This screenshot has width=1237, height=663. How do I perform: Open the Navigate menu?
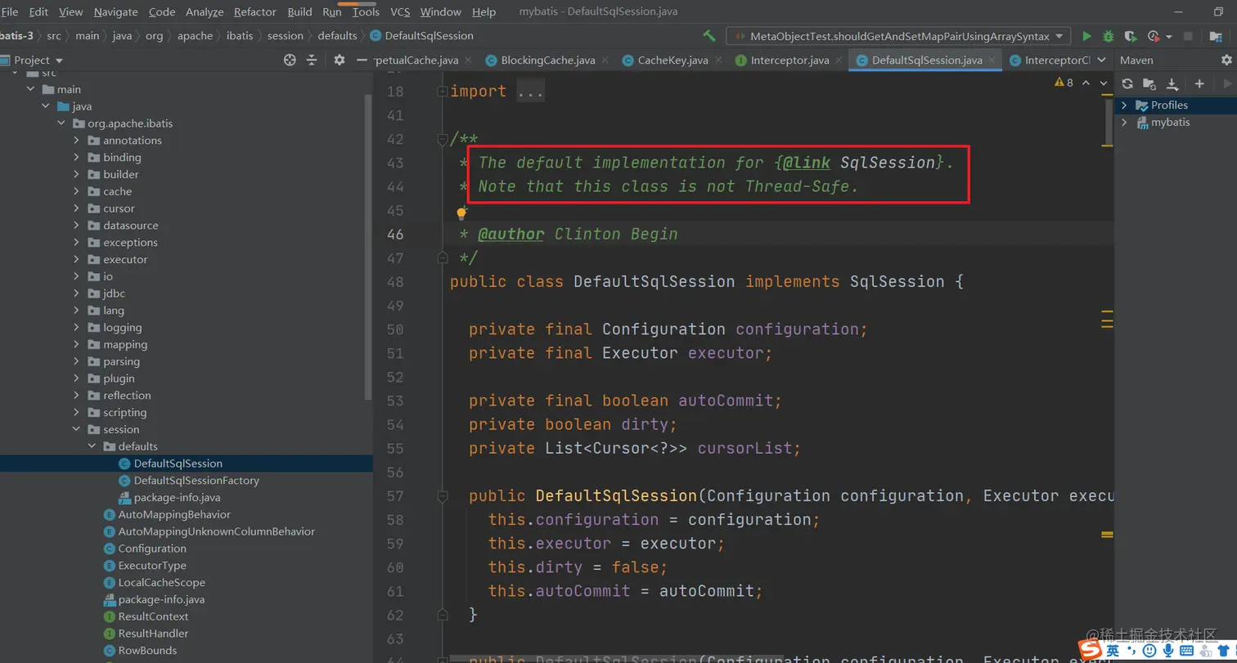(116, 11)
